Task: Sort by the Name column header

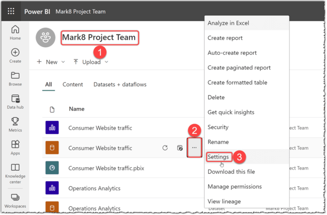Action: pos(77,109)
